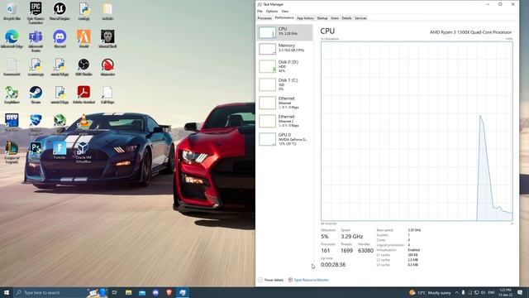Open the weather widget showing Mostly sunny
529x298 pixels.
tap(430, 292)
